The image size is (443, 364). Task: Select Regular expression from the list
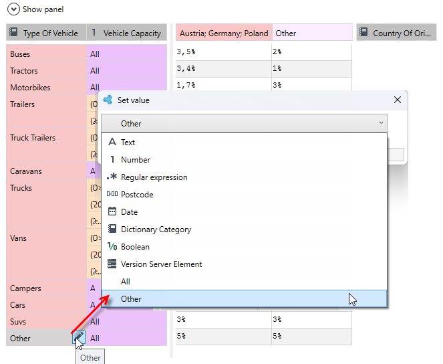pyautogui.click(x=244, y=177)
